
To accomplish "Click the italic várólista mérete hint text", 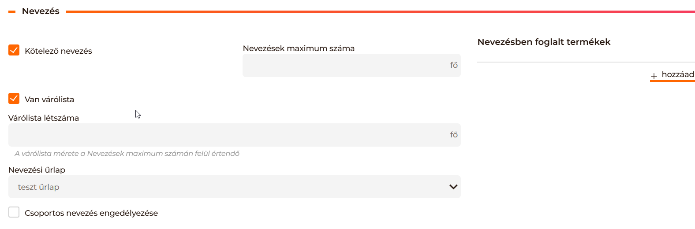I will (x=127, y=154).
